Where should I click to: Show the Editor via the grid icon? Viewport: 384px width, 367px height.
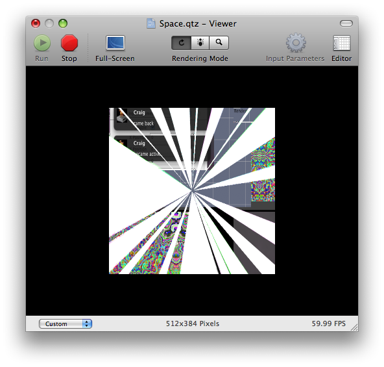click(342, 43)
